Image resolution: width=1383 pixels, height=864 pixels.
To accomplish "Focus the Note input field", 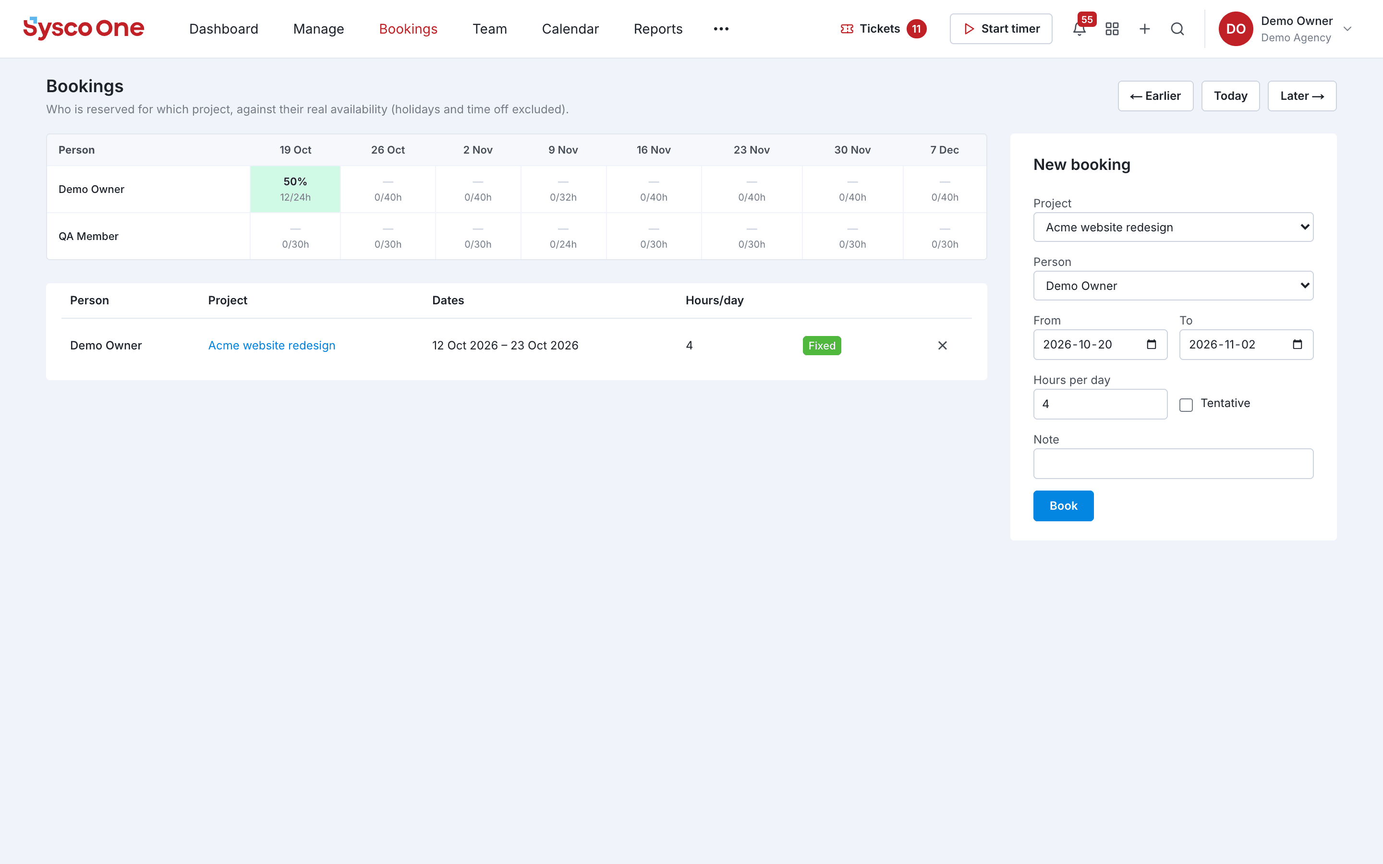I will click(x=1173, y=463).
